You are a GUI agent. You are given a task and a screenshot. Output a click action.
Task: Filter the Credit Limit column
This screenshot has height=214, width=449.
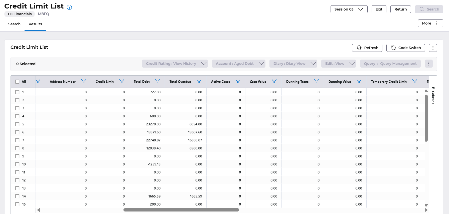click(x=122, y=81)
